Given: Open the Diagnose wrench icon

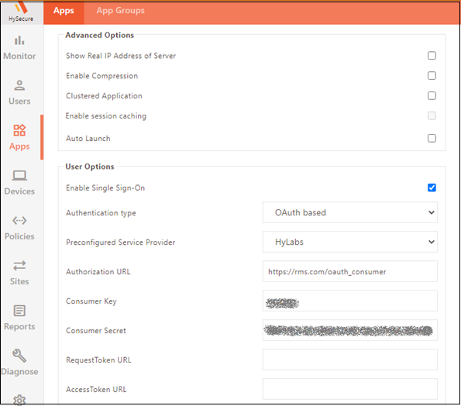Looking at the screenshot, I should (x=19, y=356).
